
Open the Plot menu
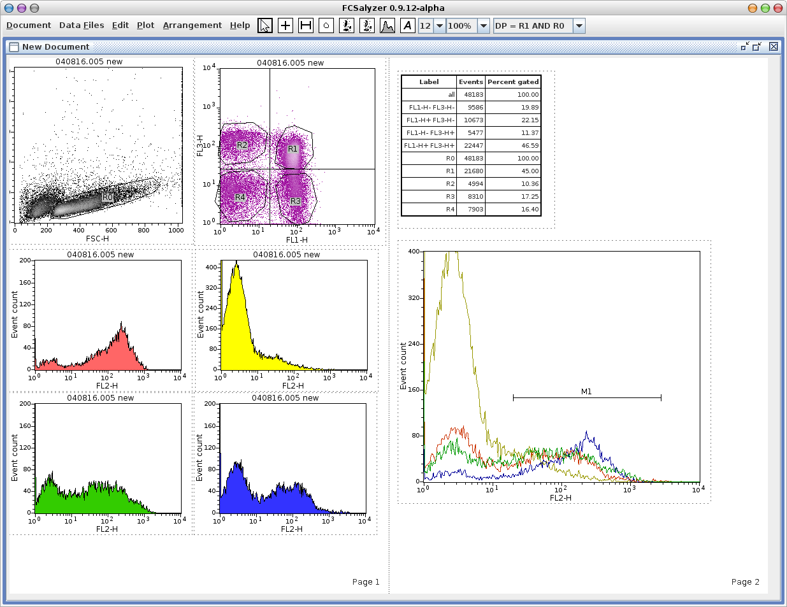click(x=145, y=25)
